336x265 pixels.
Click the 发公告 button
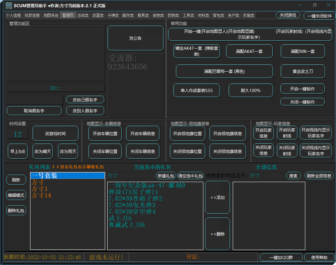pyautogui.click(x=136, y=38)
